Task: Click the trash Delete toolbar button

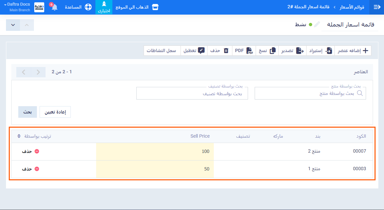Action: pos(219,51)
